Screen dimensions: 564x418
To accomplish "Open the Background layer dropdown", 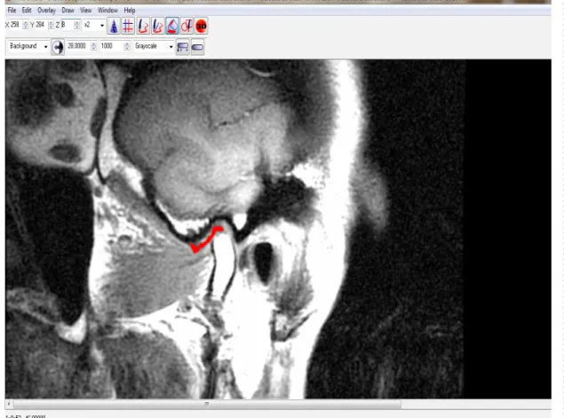I will point(28,46).
